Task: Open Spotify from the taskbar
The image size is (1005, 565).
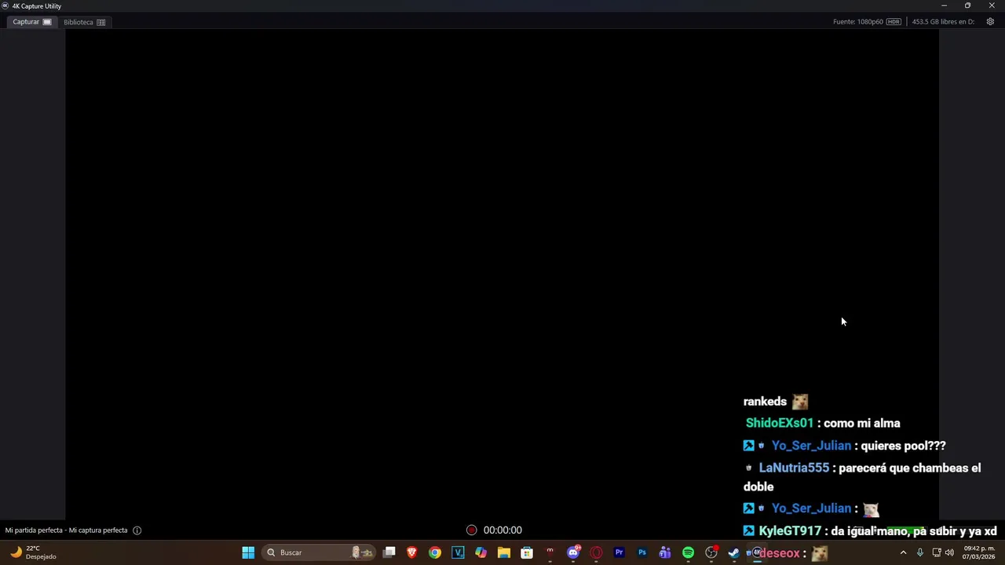Action: click(x=688, y=552)
